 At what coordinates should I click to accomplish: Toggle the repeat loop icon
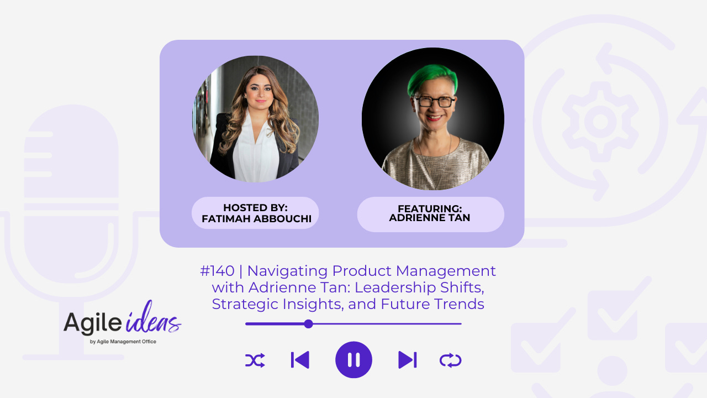coord(451,360)
